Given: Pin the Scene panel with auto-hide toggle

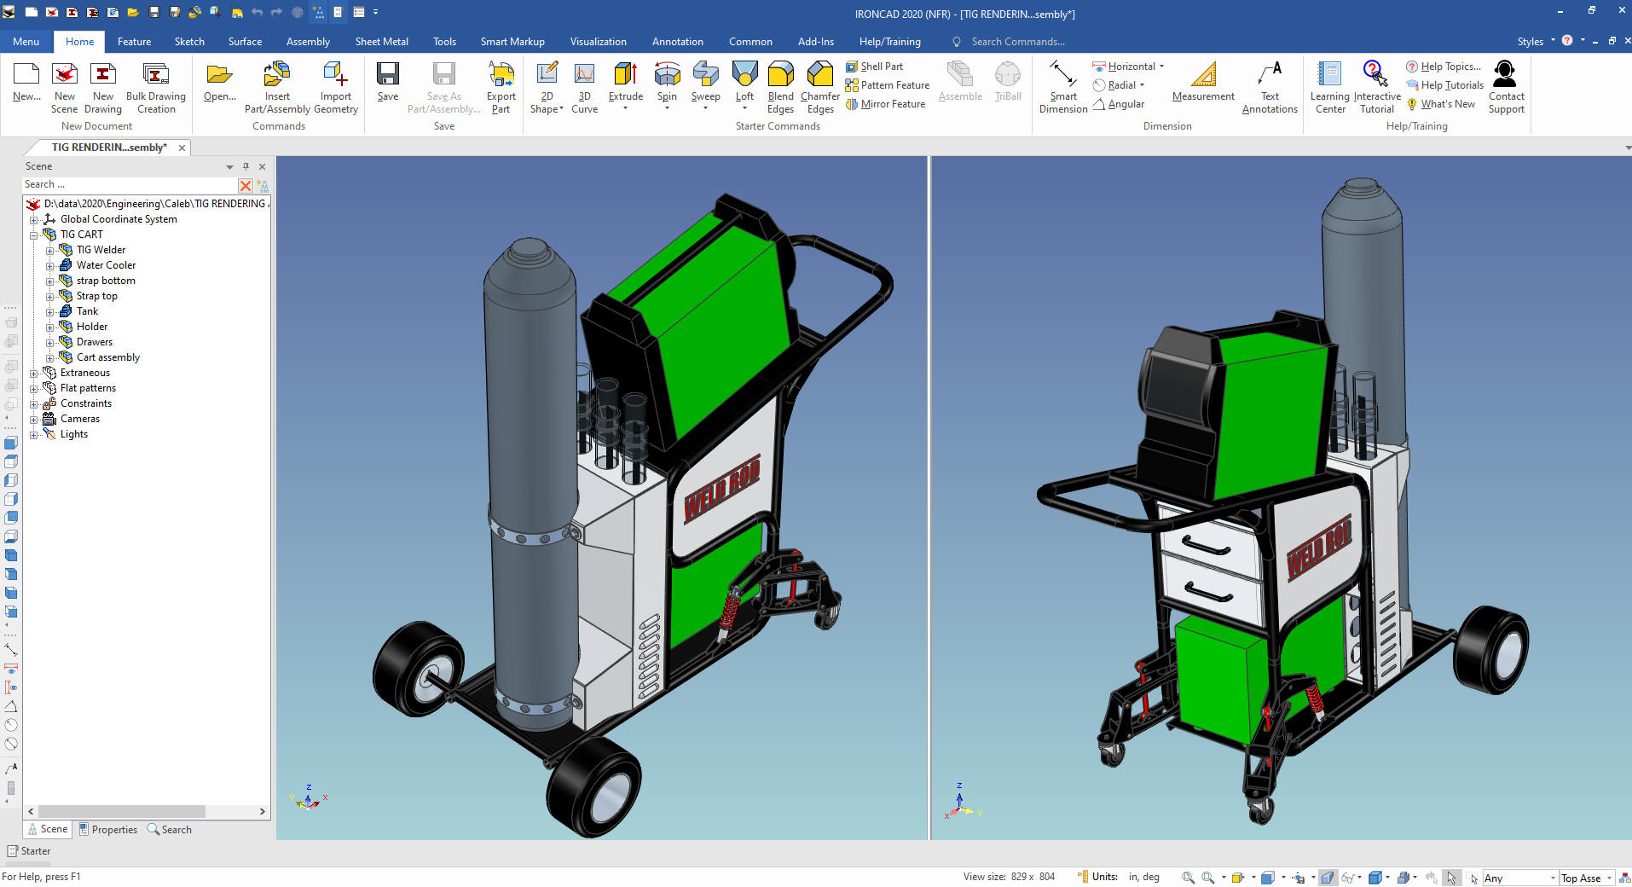Looking at the screenshot, I should click(246, 166).
